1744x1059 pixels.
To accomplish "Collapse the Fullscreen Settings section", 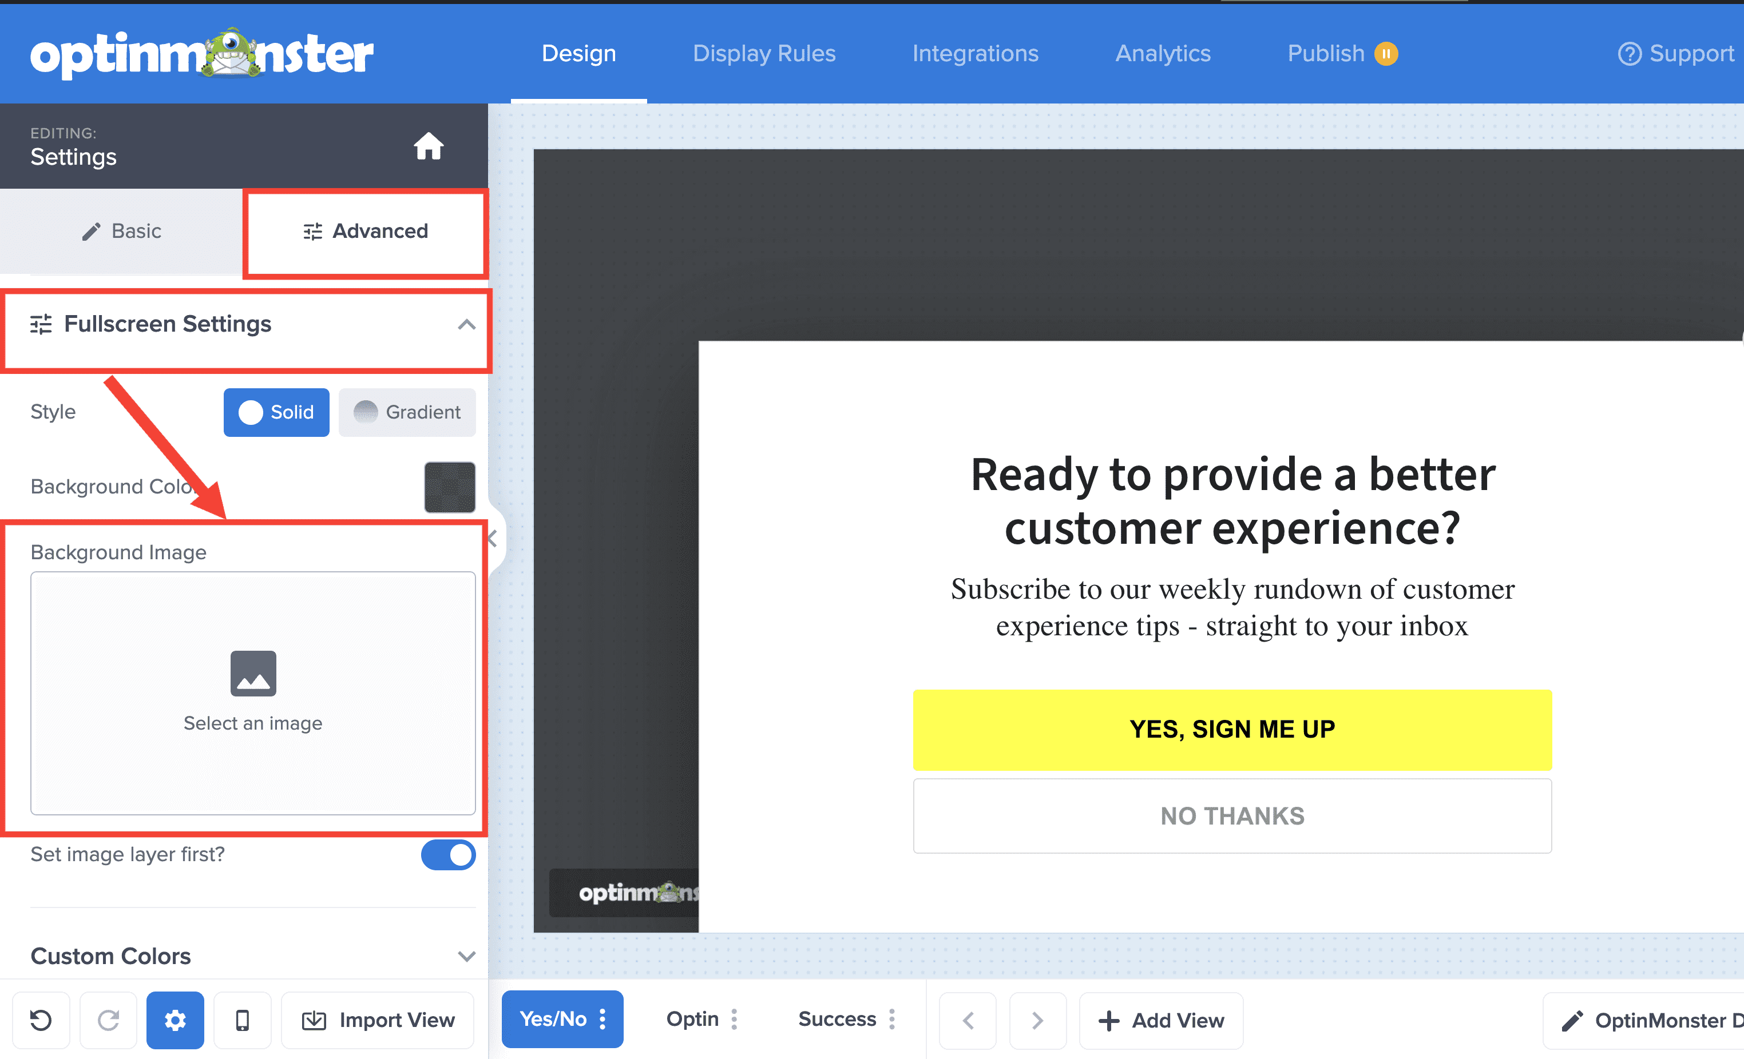I will 466,325.
